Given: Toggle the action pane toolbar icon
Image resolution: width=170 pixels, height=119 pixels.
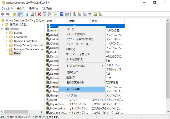Looking at the screenshot, I should click(67, 14).
